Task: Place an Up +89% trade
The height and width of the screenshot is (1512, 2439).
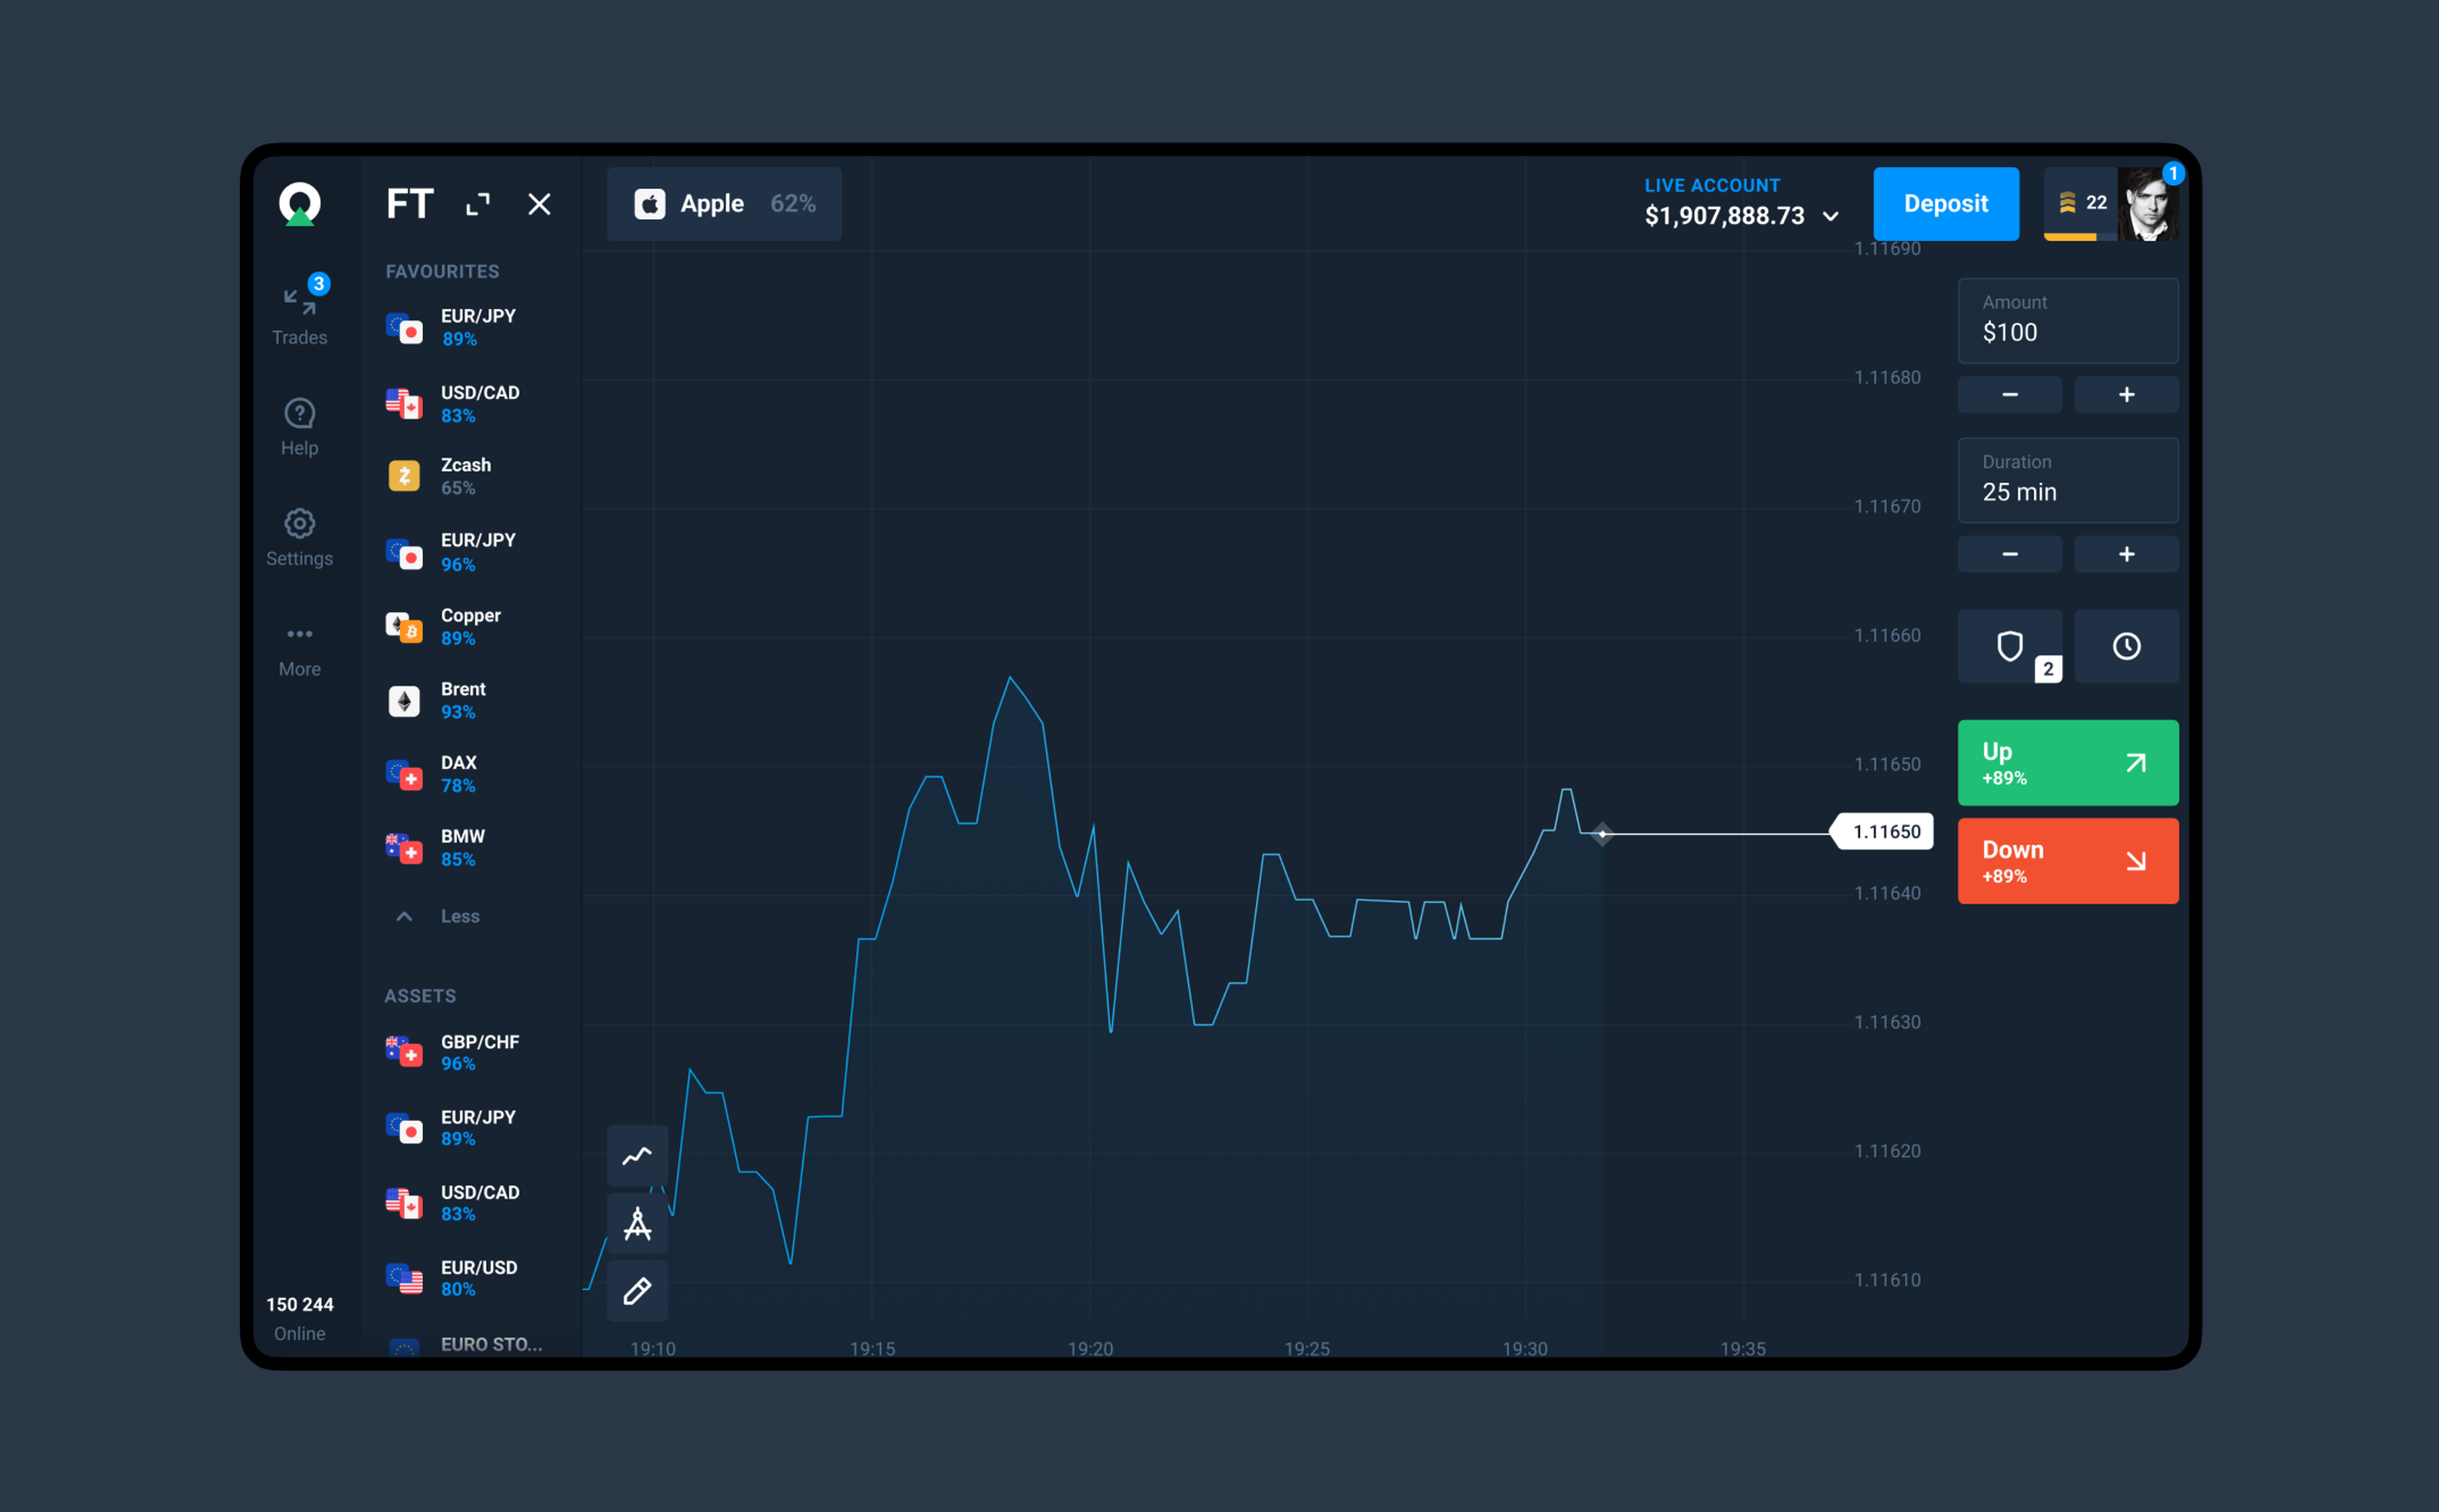Action: (2068, 763)
